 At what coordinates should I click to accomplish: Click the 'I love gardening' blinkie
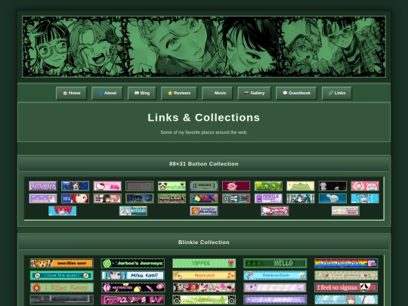point(346,275)
